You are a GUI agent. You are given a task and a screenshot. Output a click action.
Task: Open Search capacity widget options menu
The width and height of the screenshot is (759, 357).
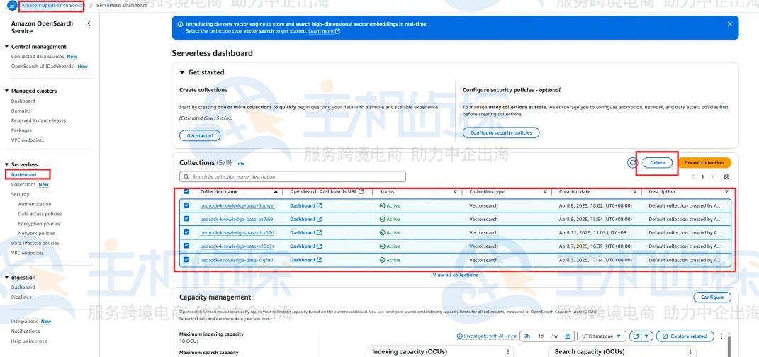coord(689,351)
